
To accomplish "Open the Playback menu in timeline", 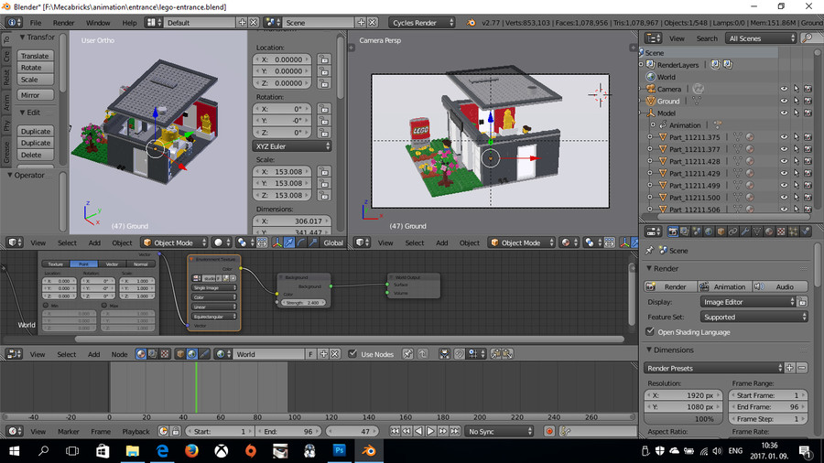I will point(136,432).
